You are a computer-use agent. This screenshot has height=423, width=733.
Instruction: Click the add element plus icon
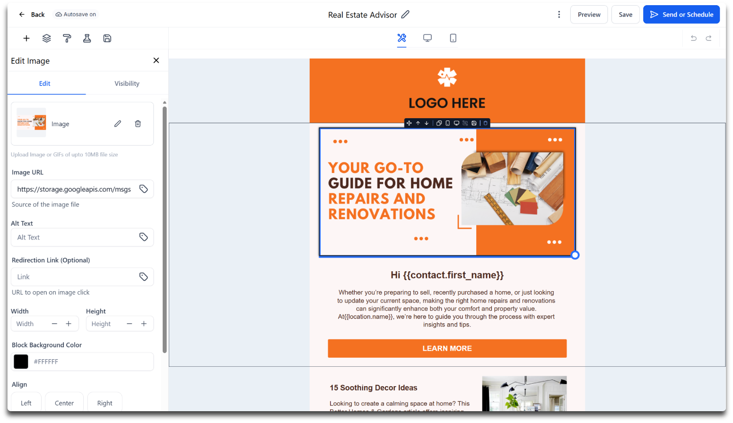pos(26,38)
